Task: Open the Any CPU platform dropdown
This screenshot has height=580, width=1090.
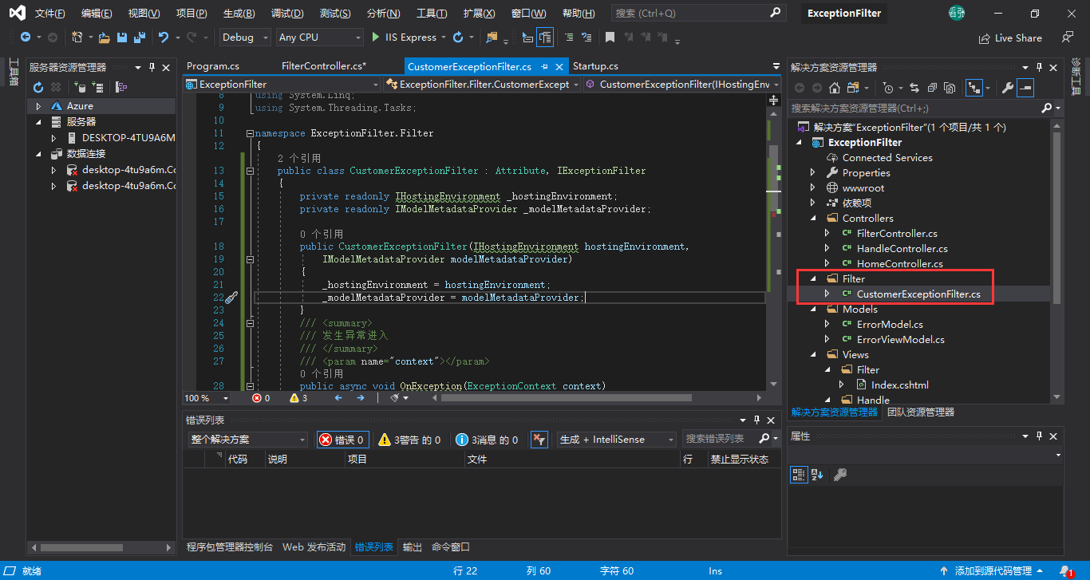Action: click(320, 37)
